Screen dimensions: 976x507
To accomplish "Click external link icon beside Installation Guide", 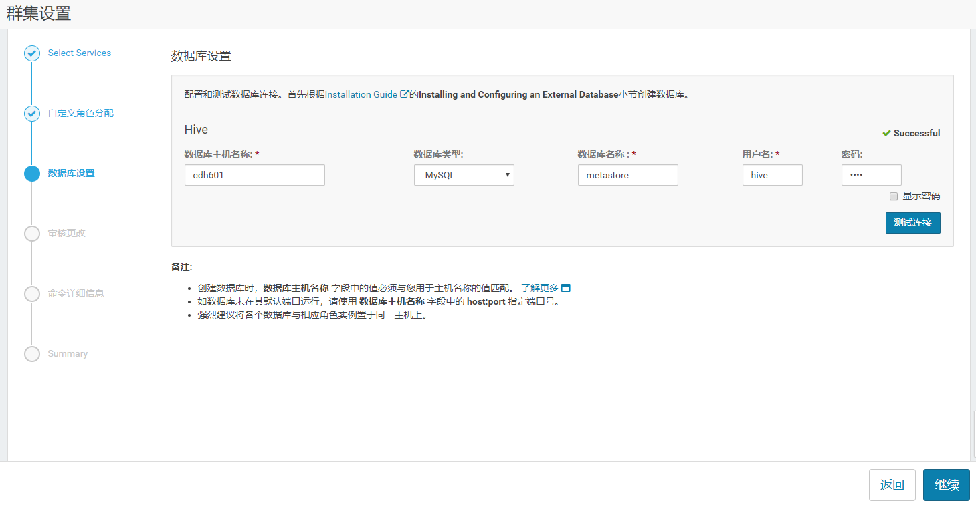I will 404,94.
